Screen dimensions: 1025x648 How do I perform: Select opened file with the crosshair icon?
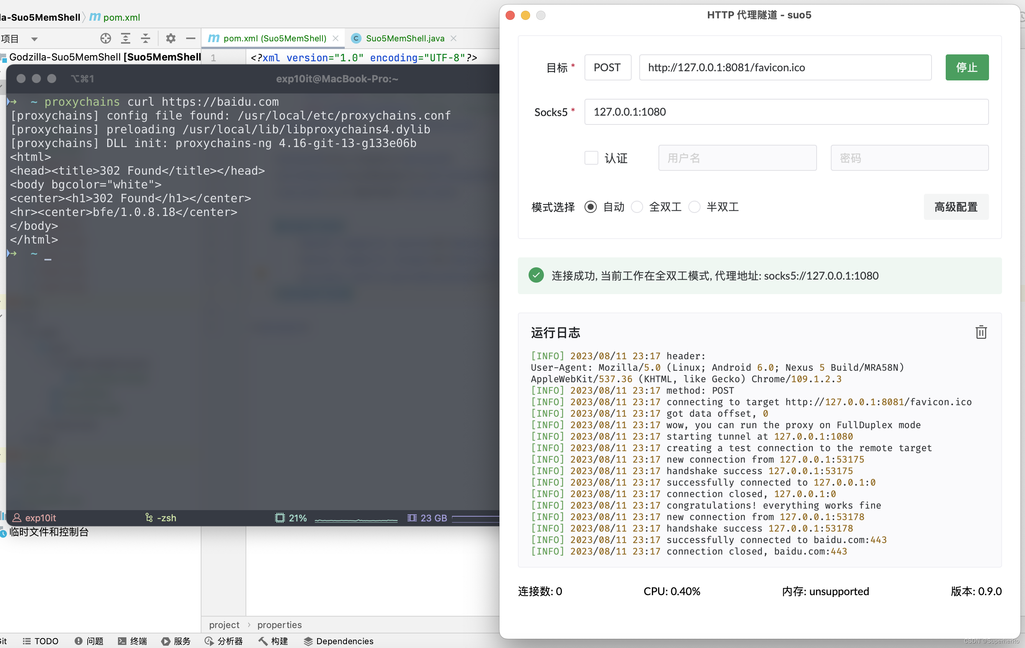click(106, 38)
